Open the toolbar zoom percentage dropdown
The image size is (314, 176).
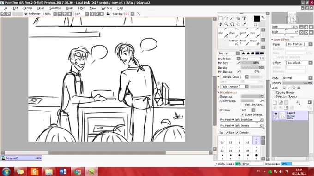[x=55, y=14]
